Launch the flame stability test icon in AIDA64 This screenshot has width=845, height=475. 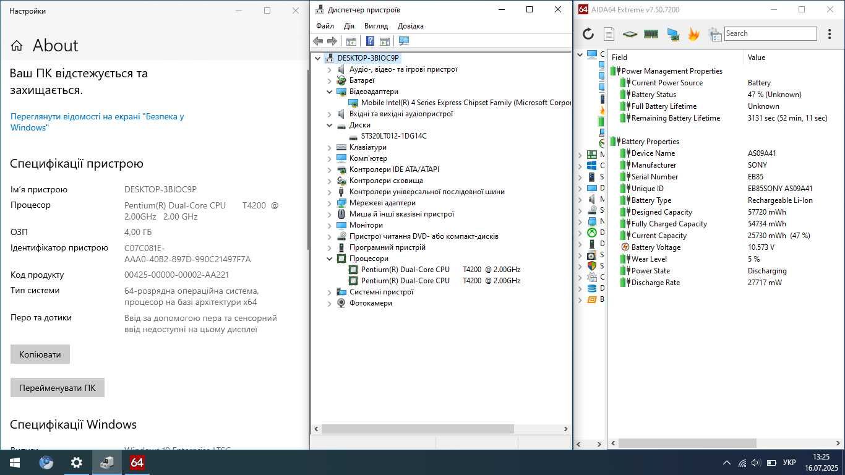point(693,34)
